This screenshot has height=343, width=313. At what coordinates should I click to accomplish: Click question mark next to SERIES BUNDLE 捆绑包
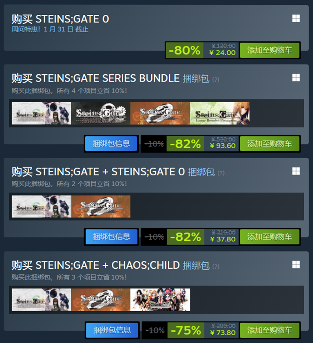(x=216, y=79)
